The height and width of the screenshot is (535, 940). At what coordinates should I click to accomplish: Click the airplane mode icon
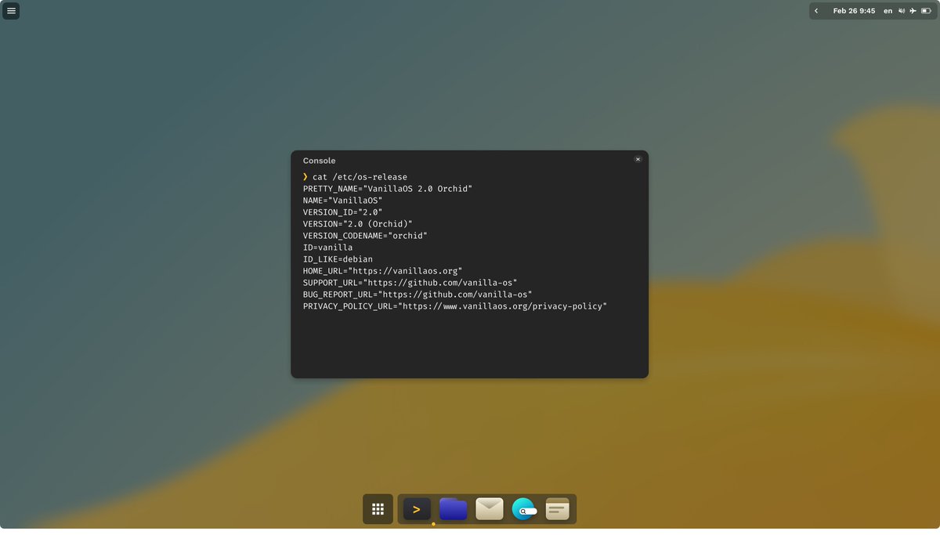(913, 11)
